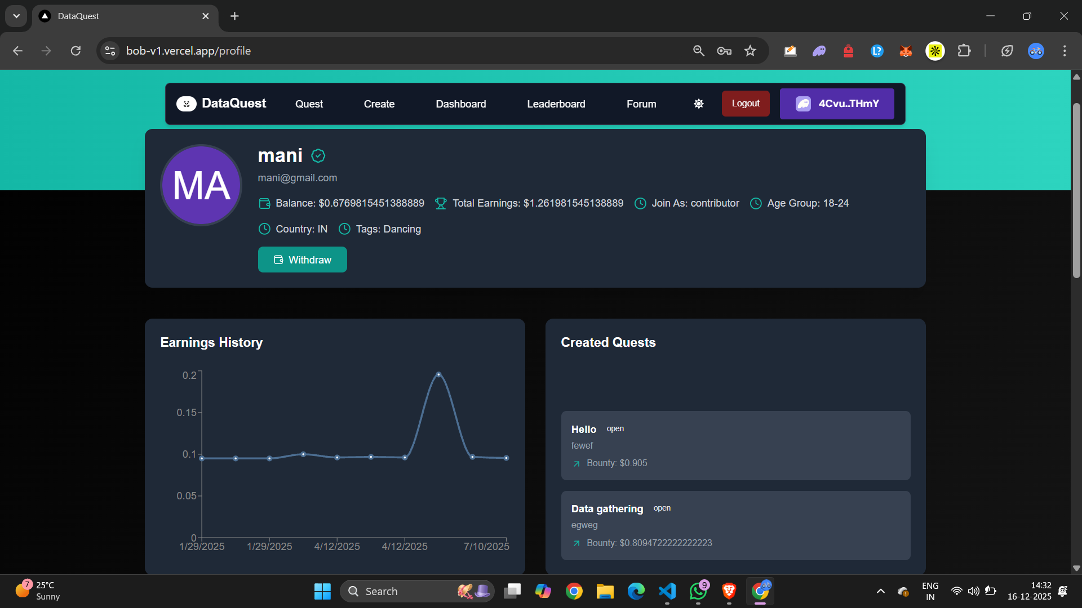Toggle the light/dark theme sun icon
Screen dimensions: 1082x608
click(698, 104)
